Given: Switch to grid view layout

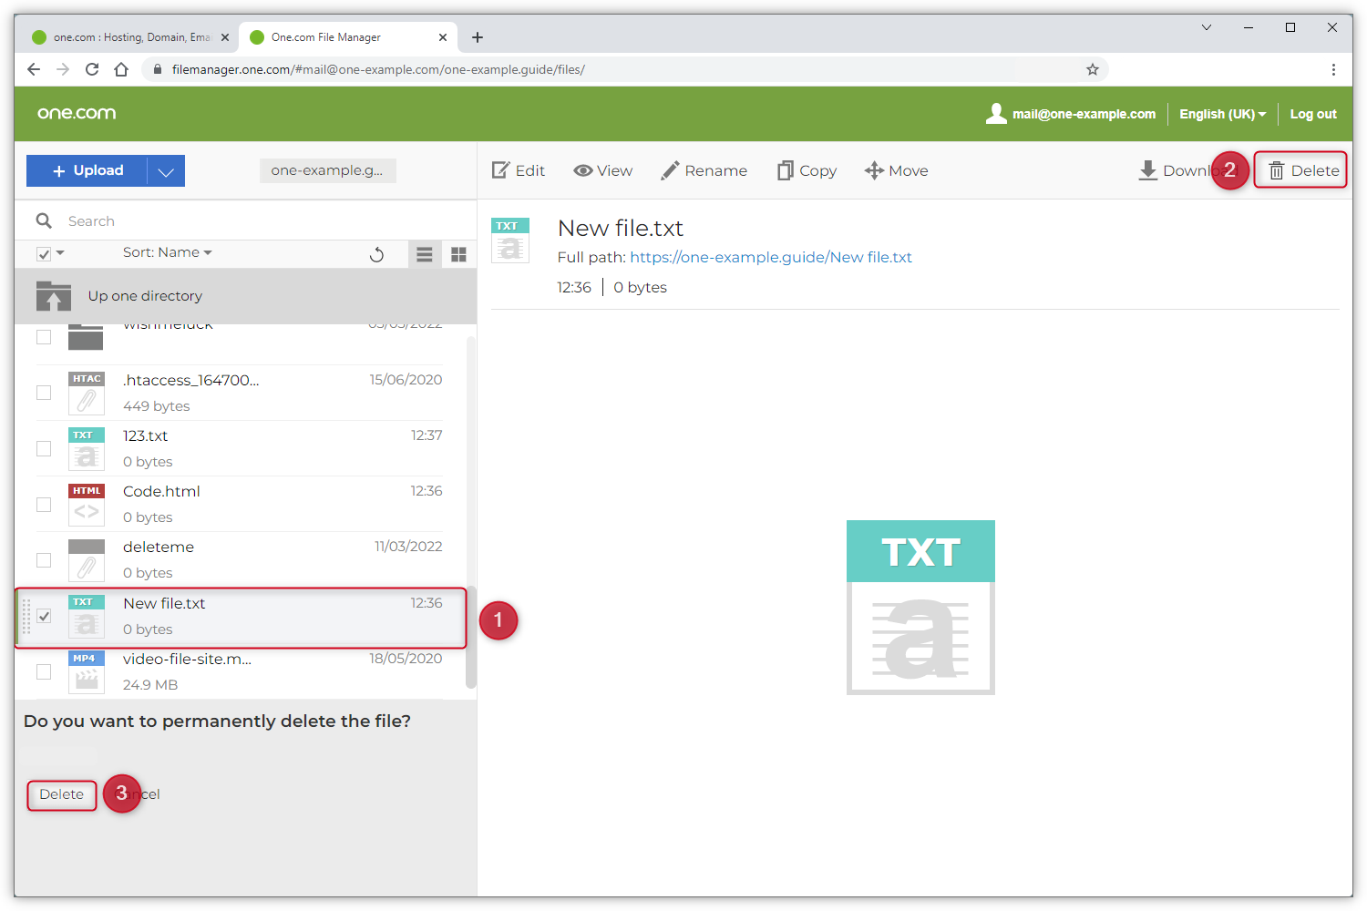Looking at the screenshot, I should [x=458, y=254].
